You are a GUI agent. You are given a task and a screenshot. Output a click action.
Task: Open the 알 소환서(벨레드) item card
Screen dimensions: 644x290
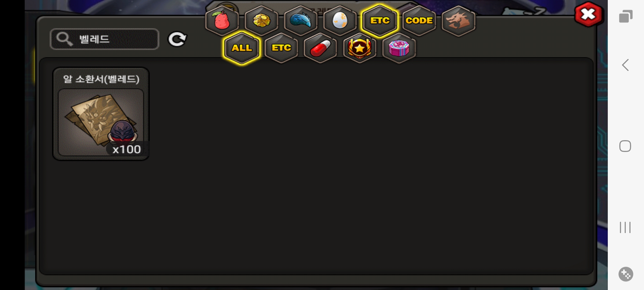(x=101, y=114)
